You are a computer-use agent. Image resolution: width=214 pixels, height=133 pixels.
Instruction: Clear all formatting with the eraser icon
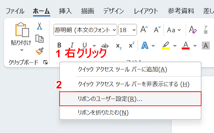pos(193,30)
